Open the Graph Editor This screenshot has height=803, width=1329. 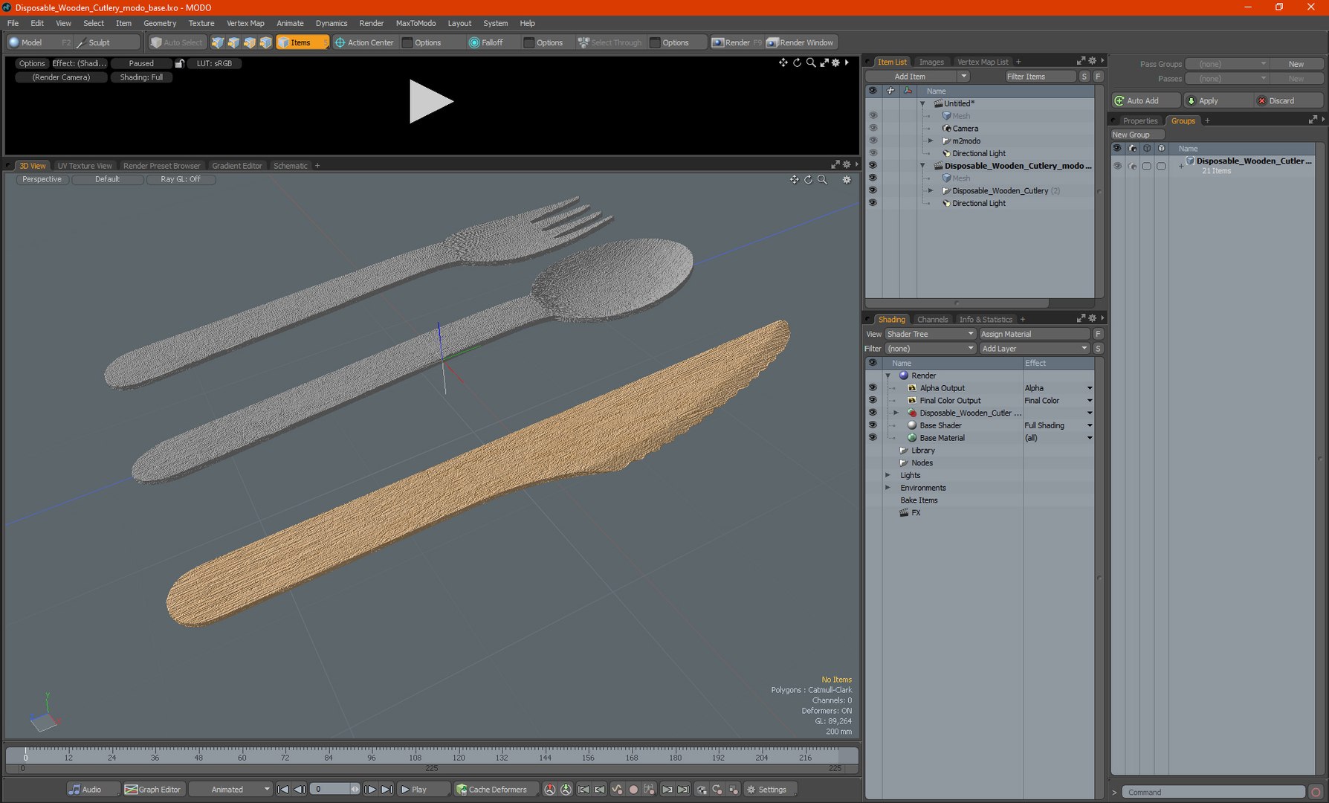click(153, 790)
